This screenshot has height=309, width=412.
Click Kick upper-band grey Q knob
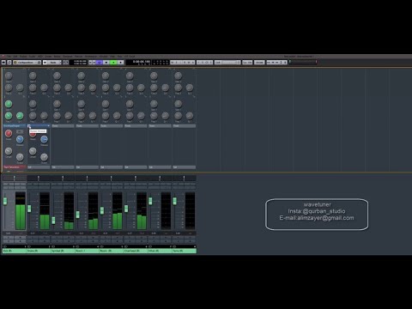[x=20, y=88]
